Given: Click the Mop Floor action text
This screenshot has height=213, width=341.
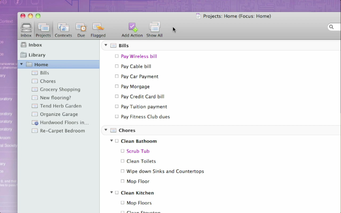Looking at the screenshot, I should pyautogui.click(x=138, y=182).
